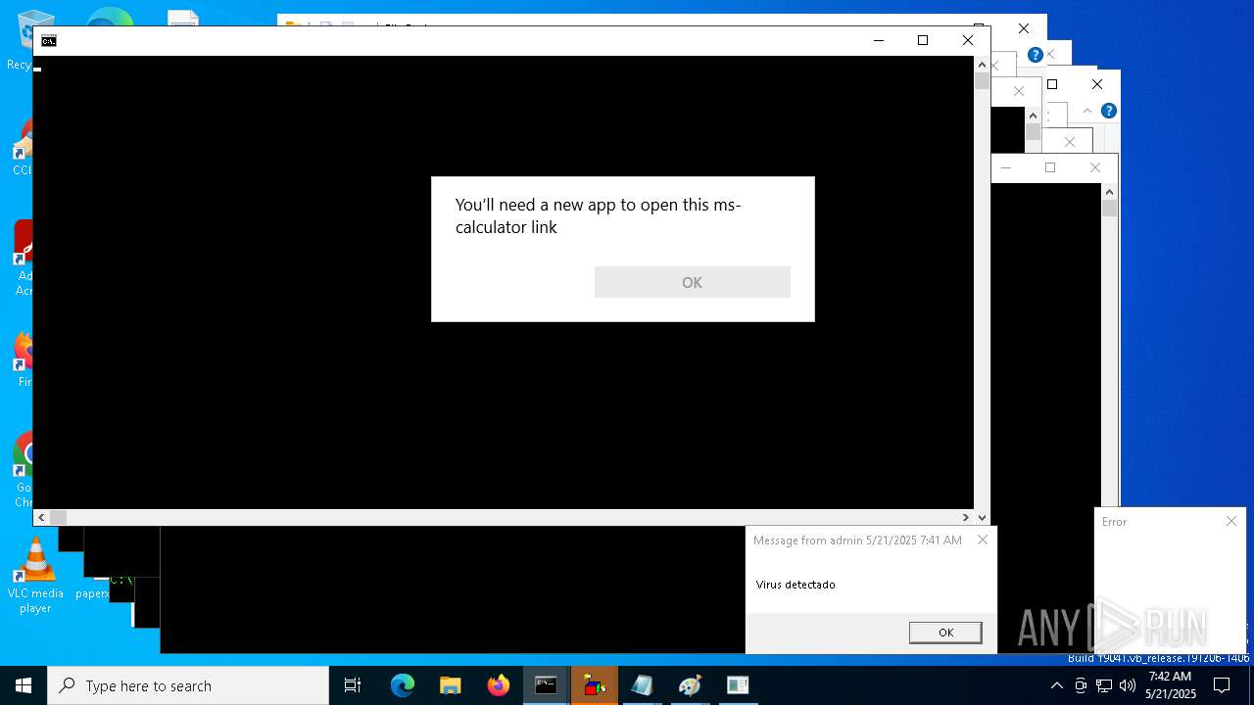This screenshot has width=1254, height=705.
Task: Click the Type here to search box
Action: (x=188, y=685)
